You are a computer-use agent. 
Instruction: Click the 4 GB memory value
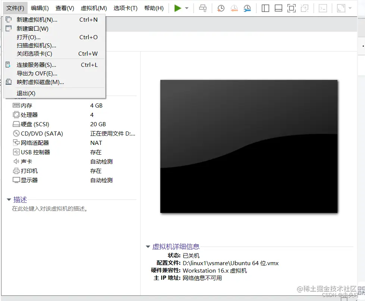(96, 106)
